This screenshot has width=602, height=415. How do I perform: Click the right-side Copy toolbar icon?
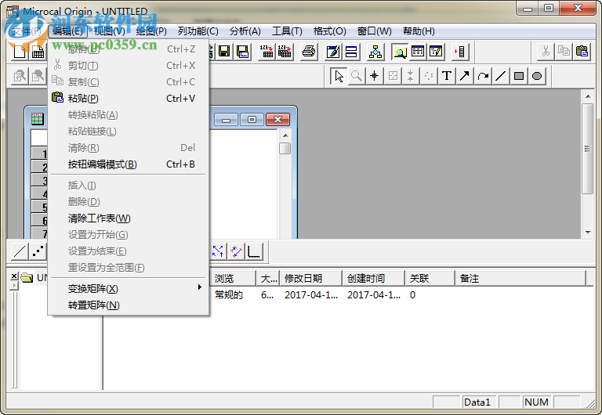pos(564,52)
